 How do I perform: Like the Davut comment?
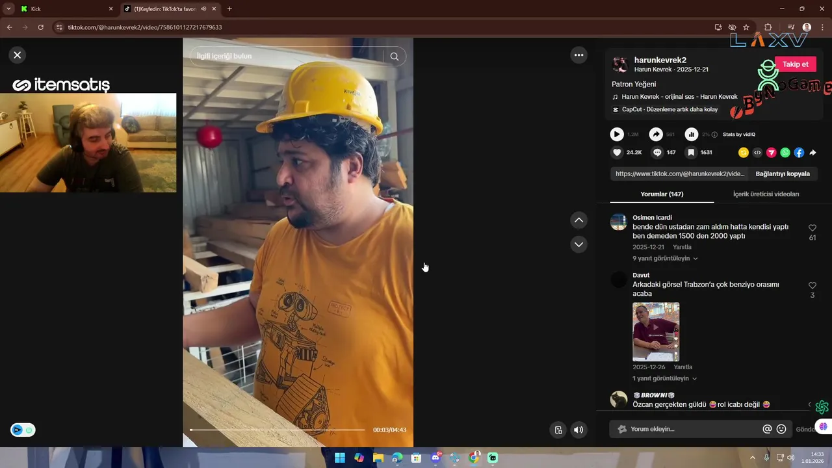tap(812, 285)
